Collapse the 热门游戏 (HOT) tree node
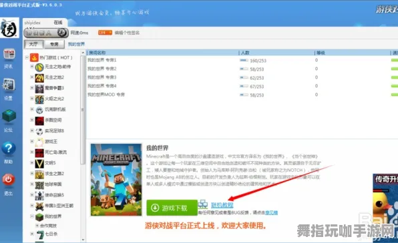398x243 pixels. click(27, 58)
